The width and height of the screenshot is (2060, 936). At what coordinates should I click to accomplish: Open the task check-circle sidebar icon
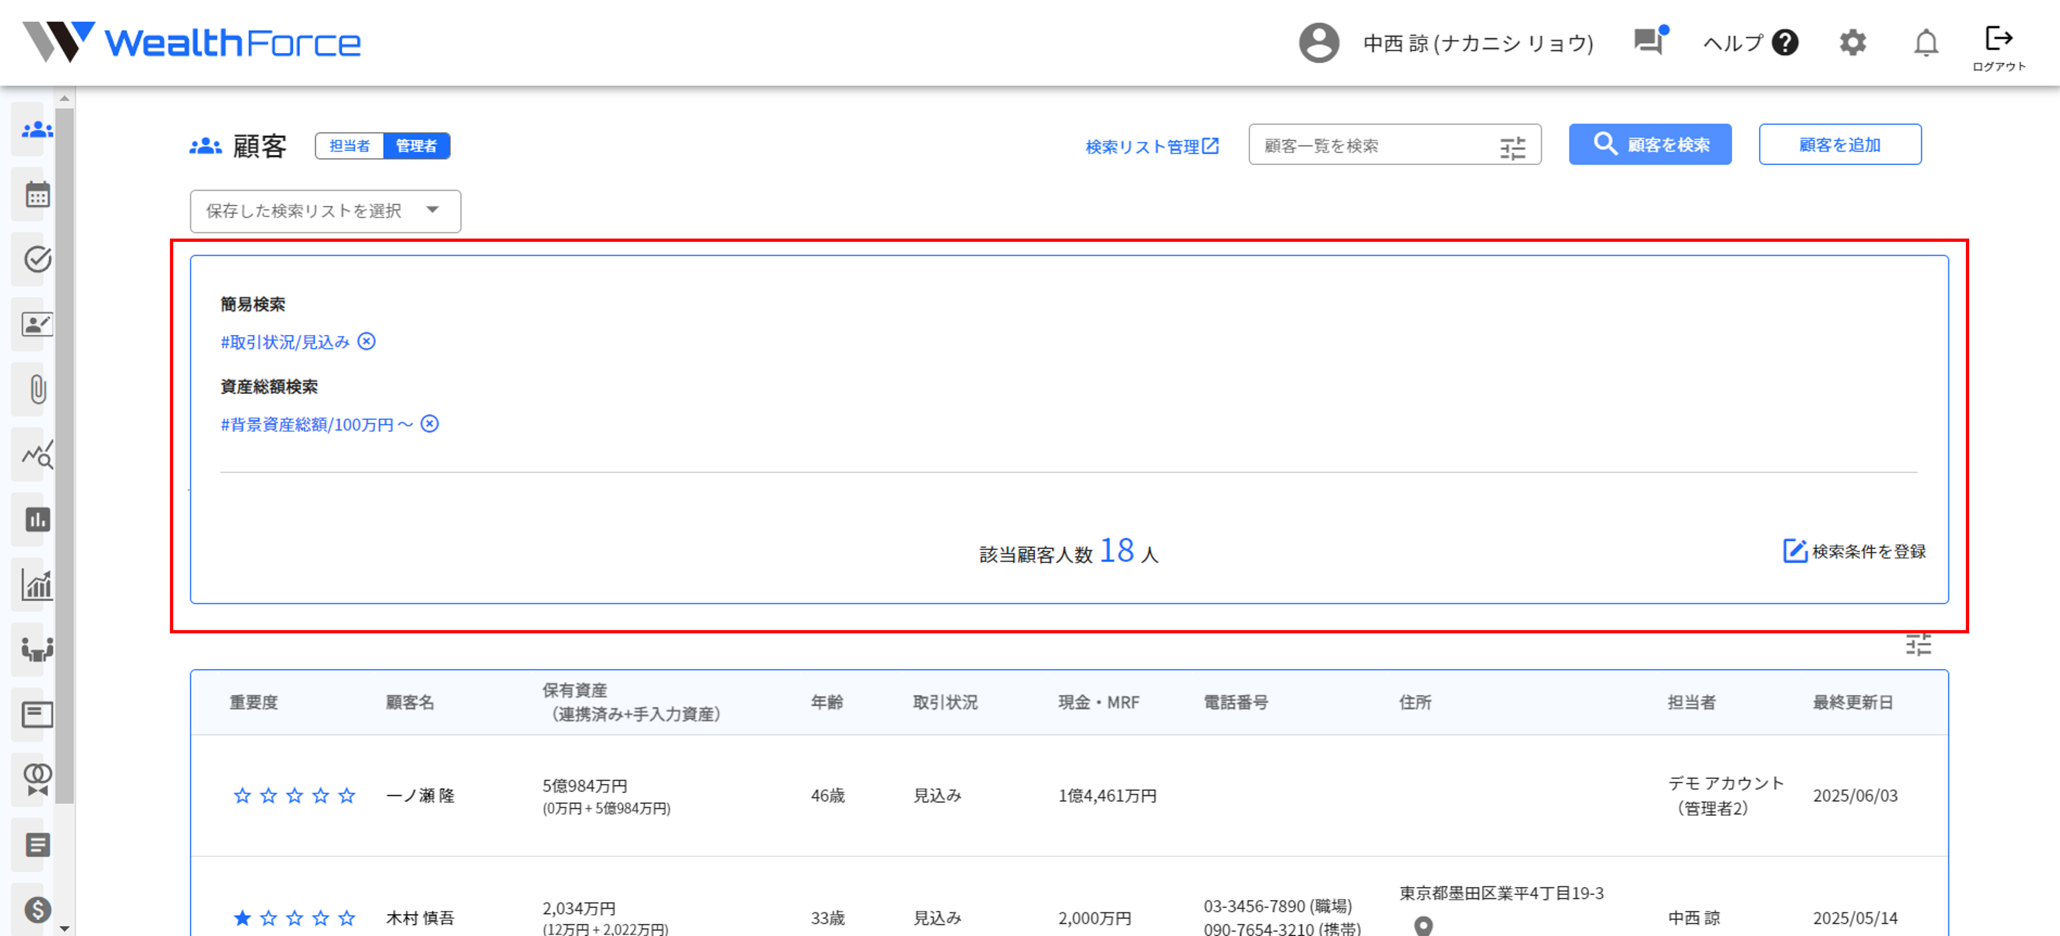coord(37,260)
